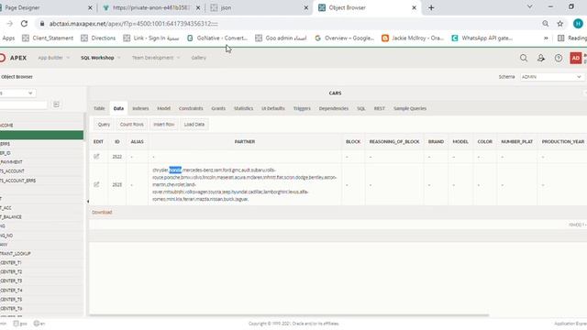The image size is (587, 330).
Task: Open the WhatsApp API gateway bookmark
Action: pyautogui.click(x=482, y=38)
